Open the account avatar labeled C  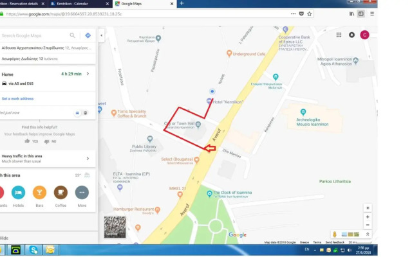point(364,35)
